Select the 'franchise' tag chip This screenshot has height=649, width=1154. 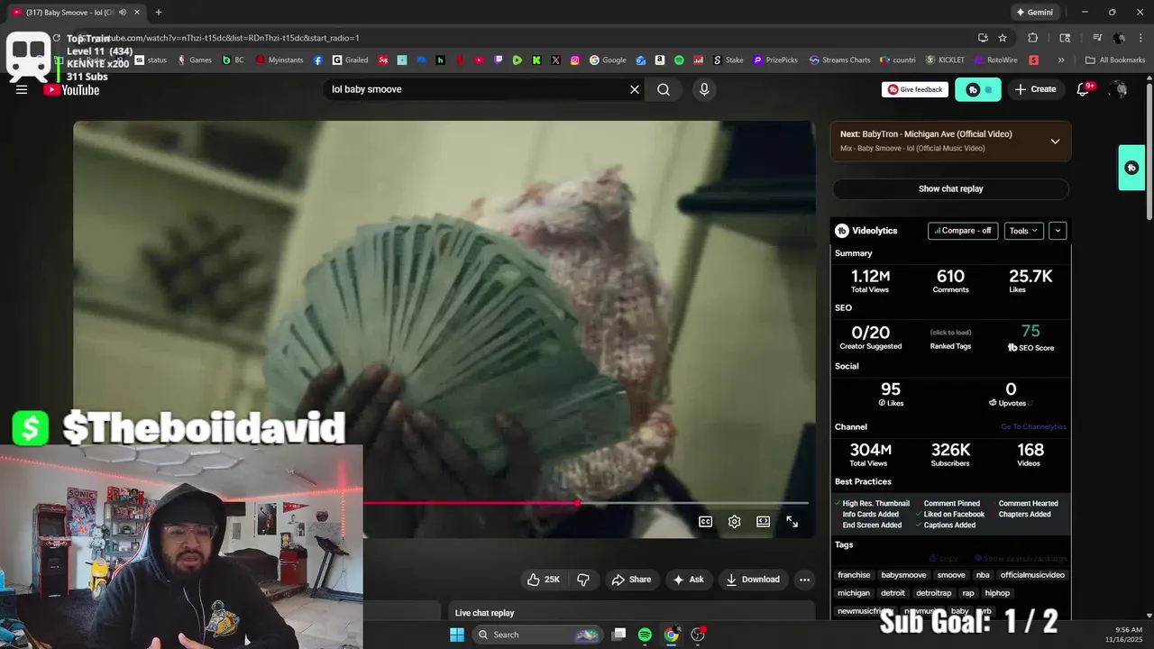coord(854,575)
